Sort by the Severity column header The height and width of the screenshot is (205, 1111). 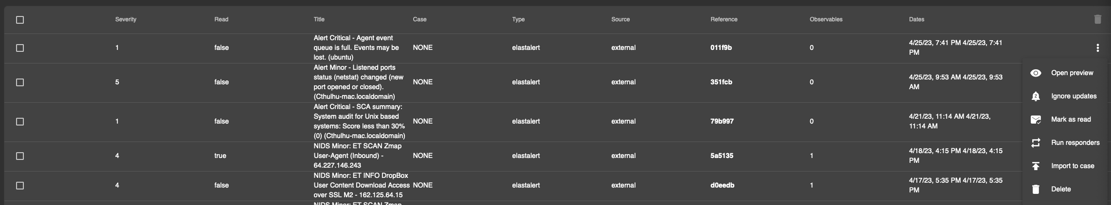click(126, 19)
